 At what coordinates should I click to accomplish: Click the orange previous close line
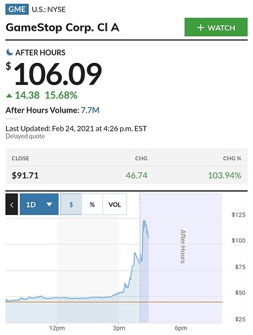click(114, 302)
